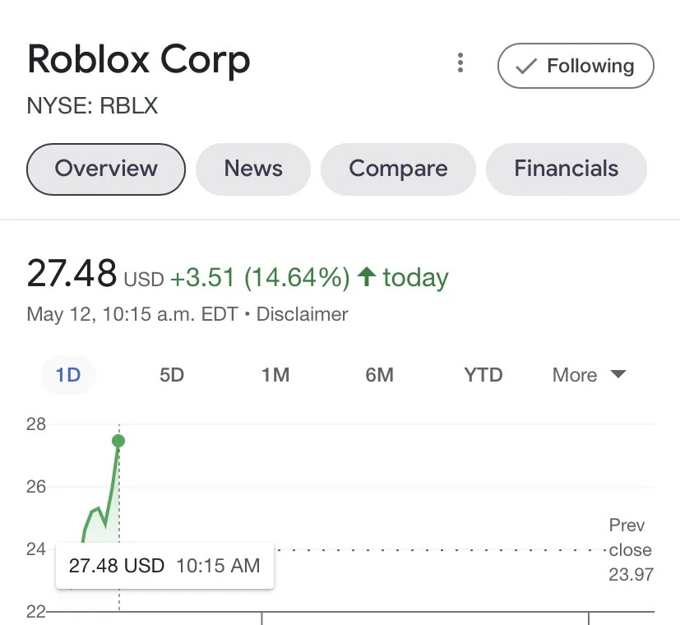Screen dimensions: 680x625
Task: Click the vertical dashed crosshair line
Action: tap(119, 493)
